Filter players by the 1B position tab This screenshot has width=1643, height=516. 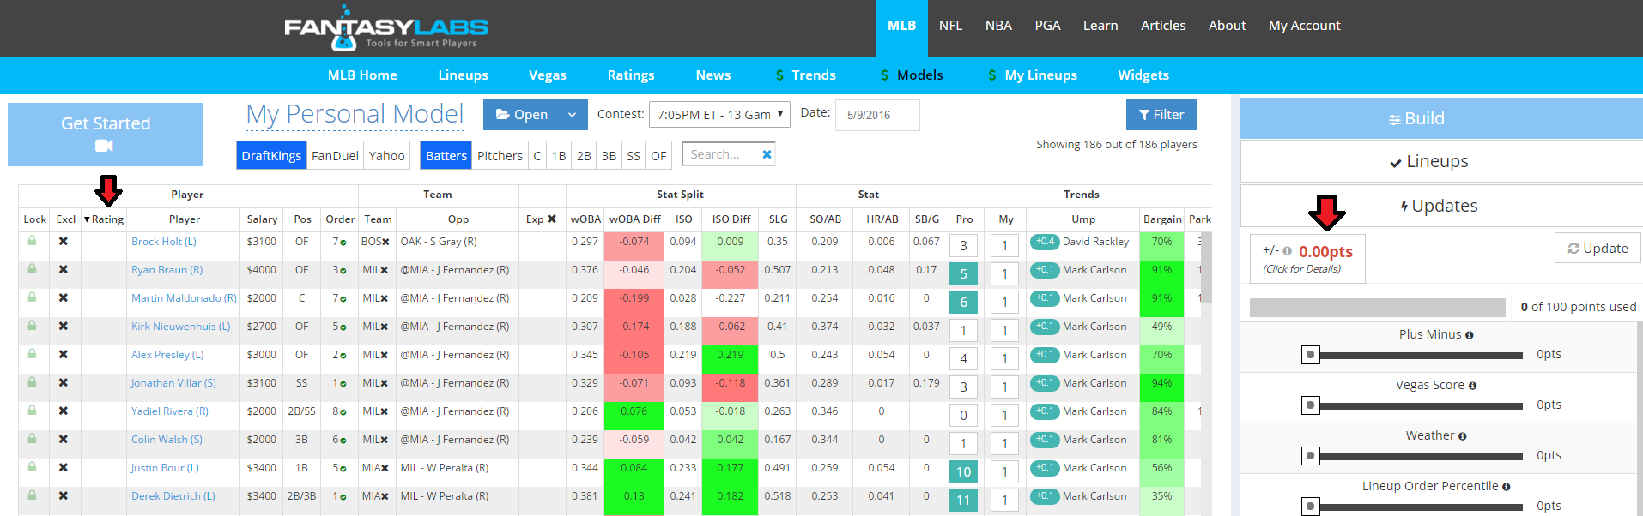pyautogui.click(x=559, y=155)
